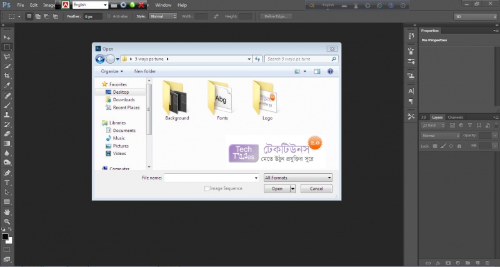Select the Crop tool
The height and width of the screenshot is (267, 500).
pyautogui.click(x=7, y=76)
